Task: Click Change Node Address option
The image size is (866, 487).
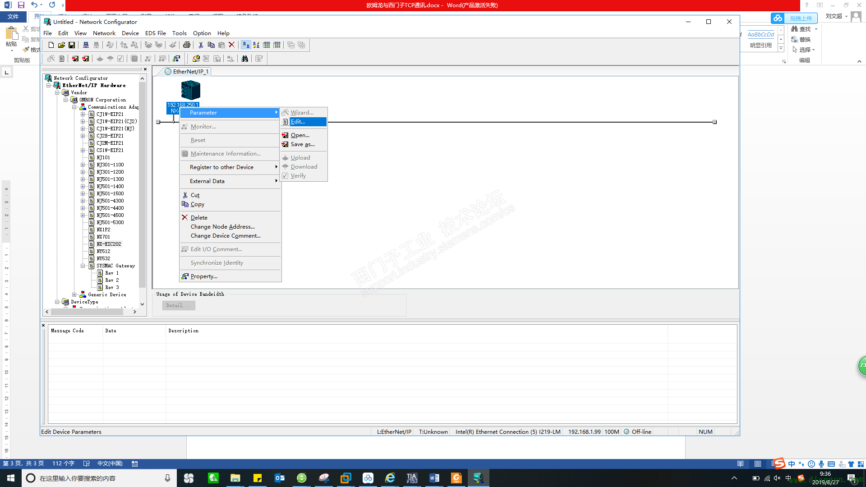Action: click(x=222, y=226)
